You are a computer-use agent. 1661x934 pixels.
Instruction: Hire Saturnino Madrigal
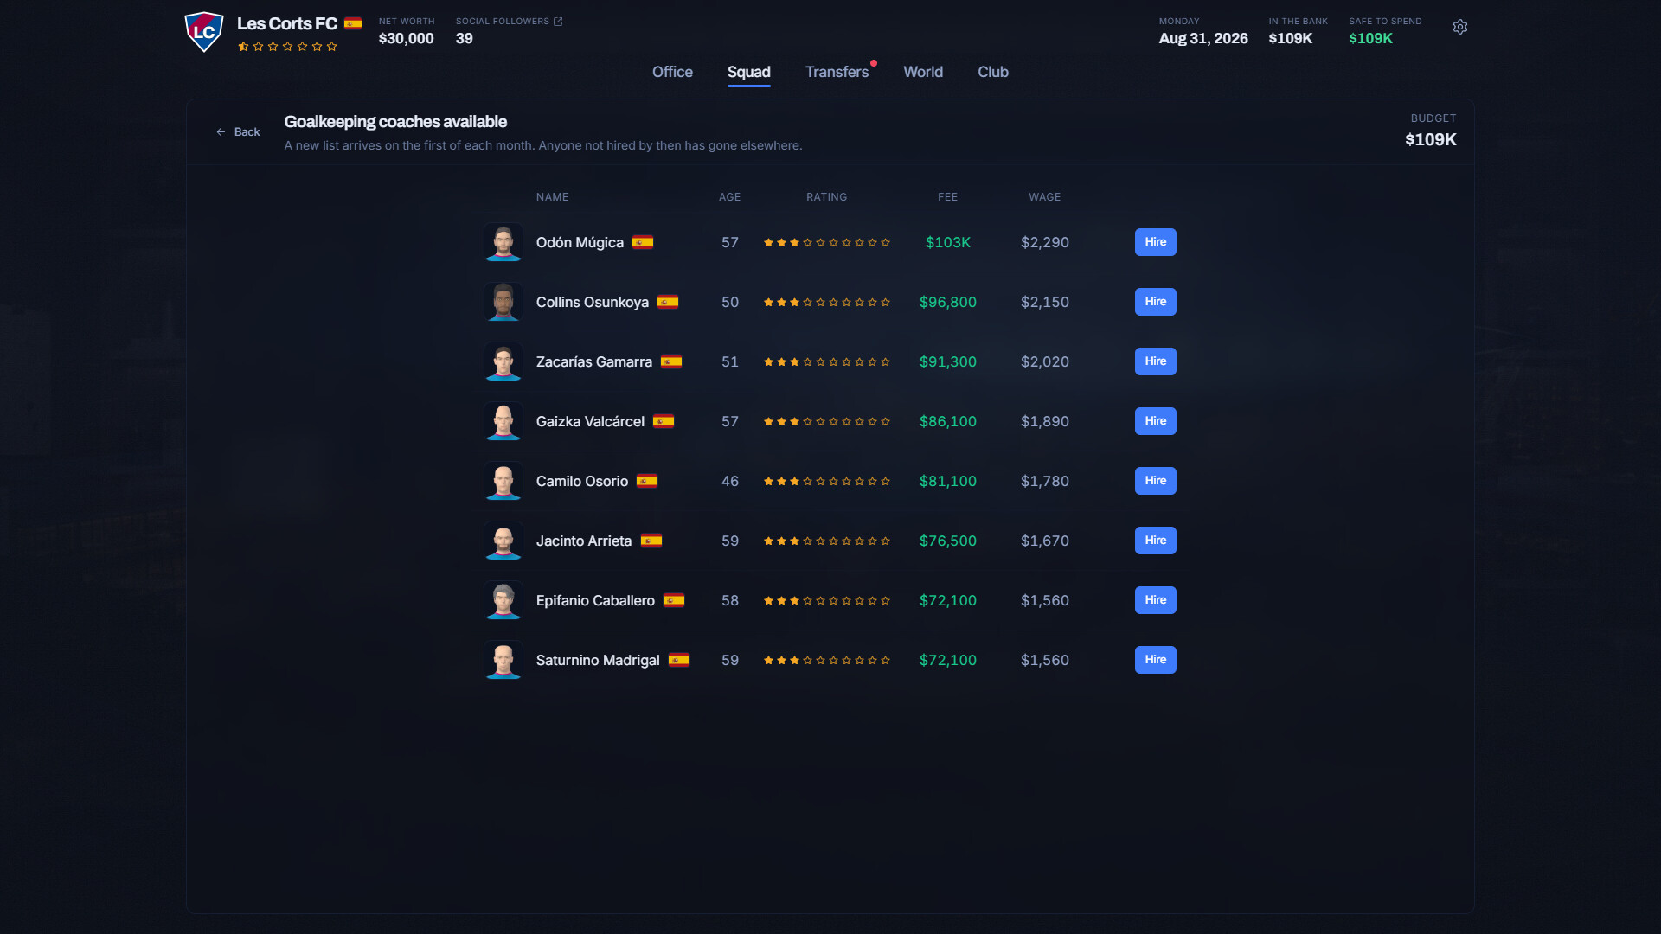[1155, 660]
